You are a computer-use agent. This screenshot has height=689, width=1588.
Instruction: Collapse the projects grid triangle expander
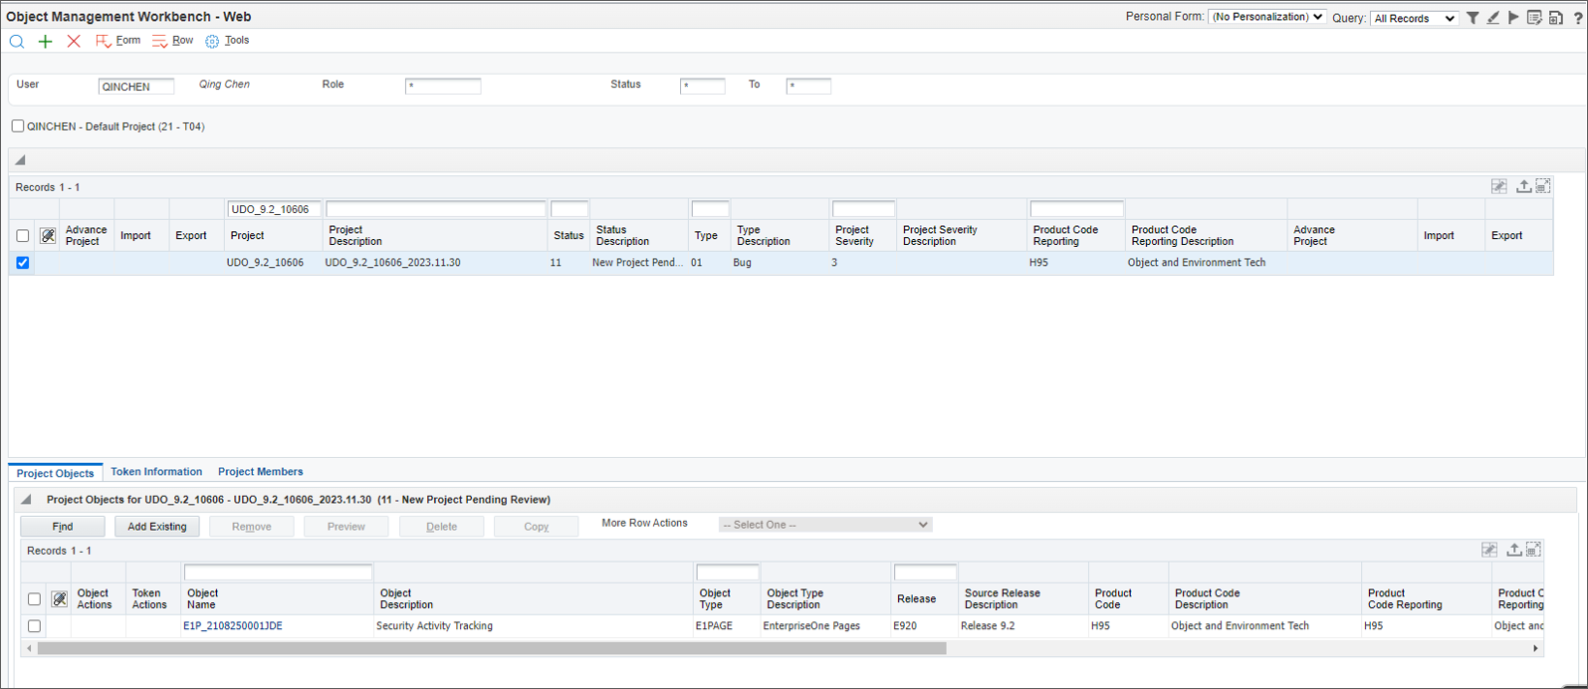(x=20, y=159)
